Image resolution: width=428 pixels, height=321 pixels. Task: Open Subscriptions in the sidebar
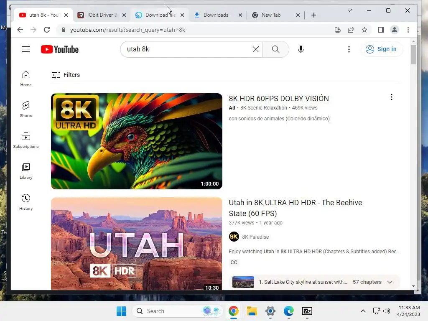[26, 140]
